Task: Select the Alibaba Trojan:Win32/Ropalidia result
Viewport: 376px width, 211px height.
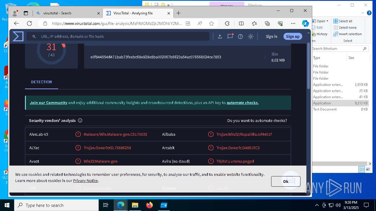Action: click(x=244, y=134)
